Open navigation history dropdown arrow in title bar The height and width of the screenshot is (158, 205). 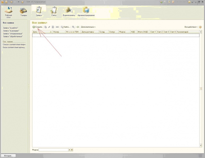point(19,2)
